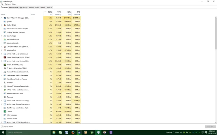Select Host Process for Windows Tasks row
217x135 pixels.
[x=41, y=108]
